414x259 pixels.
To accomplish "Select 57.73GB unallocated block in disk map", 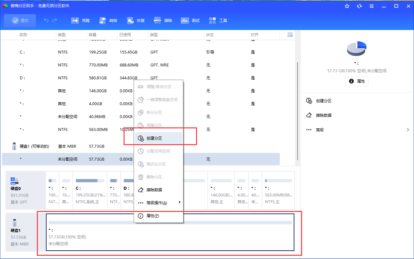I will 170,232.
